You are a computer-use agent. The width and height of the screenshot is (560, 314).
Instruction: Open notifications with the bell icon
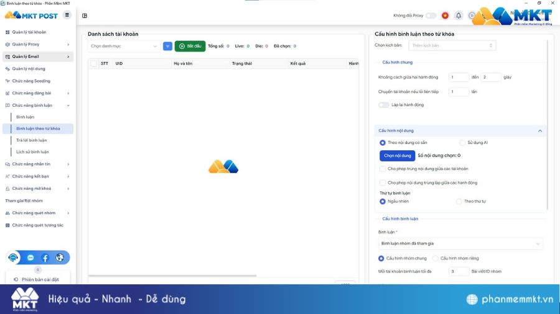pyautogui.click(x=459, y=16)
